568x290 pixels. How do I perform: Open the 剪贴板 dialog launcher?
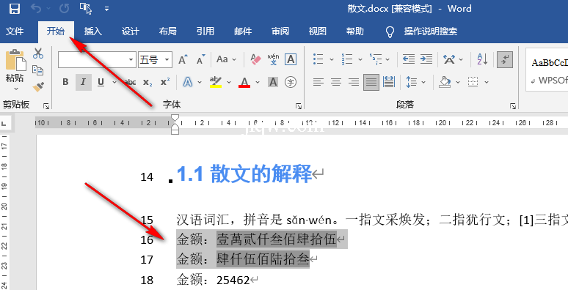[x=46, y=106]
